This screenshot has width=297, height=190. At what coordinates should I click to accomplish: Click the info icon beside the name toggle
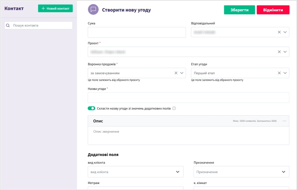click(174, 109)
